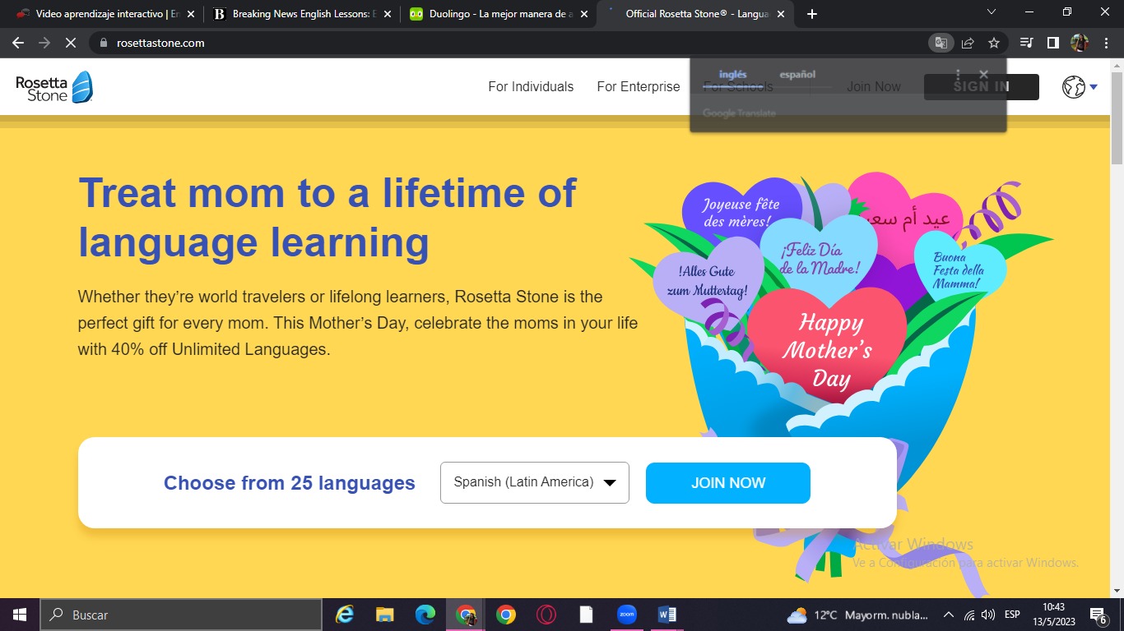This screenshot has height=631, width=1124.
Task: Select inglés in Google Translate popup
Action: (x=732, y=74)
